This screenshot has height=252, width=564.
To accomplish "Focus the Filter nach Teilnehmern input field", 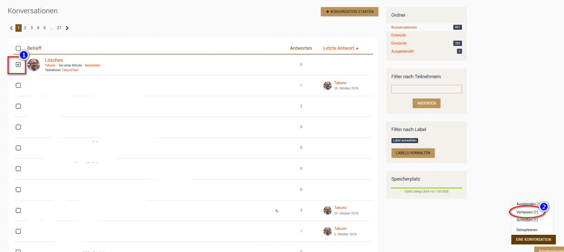I will coord(427,89).
